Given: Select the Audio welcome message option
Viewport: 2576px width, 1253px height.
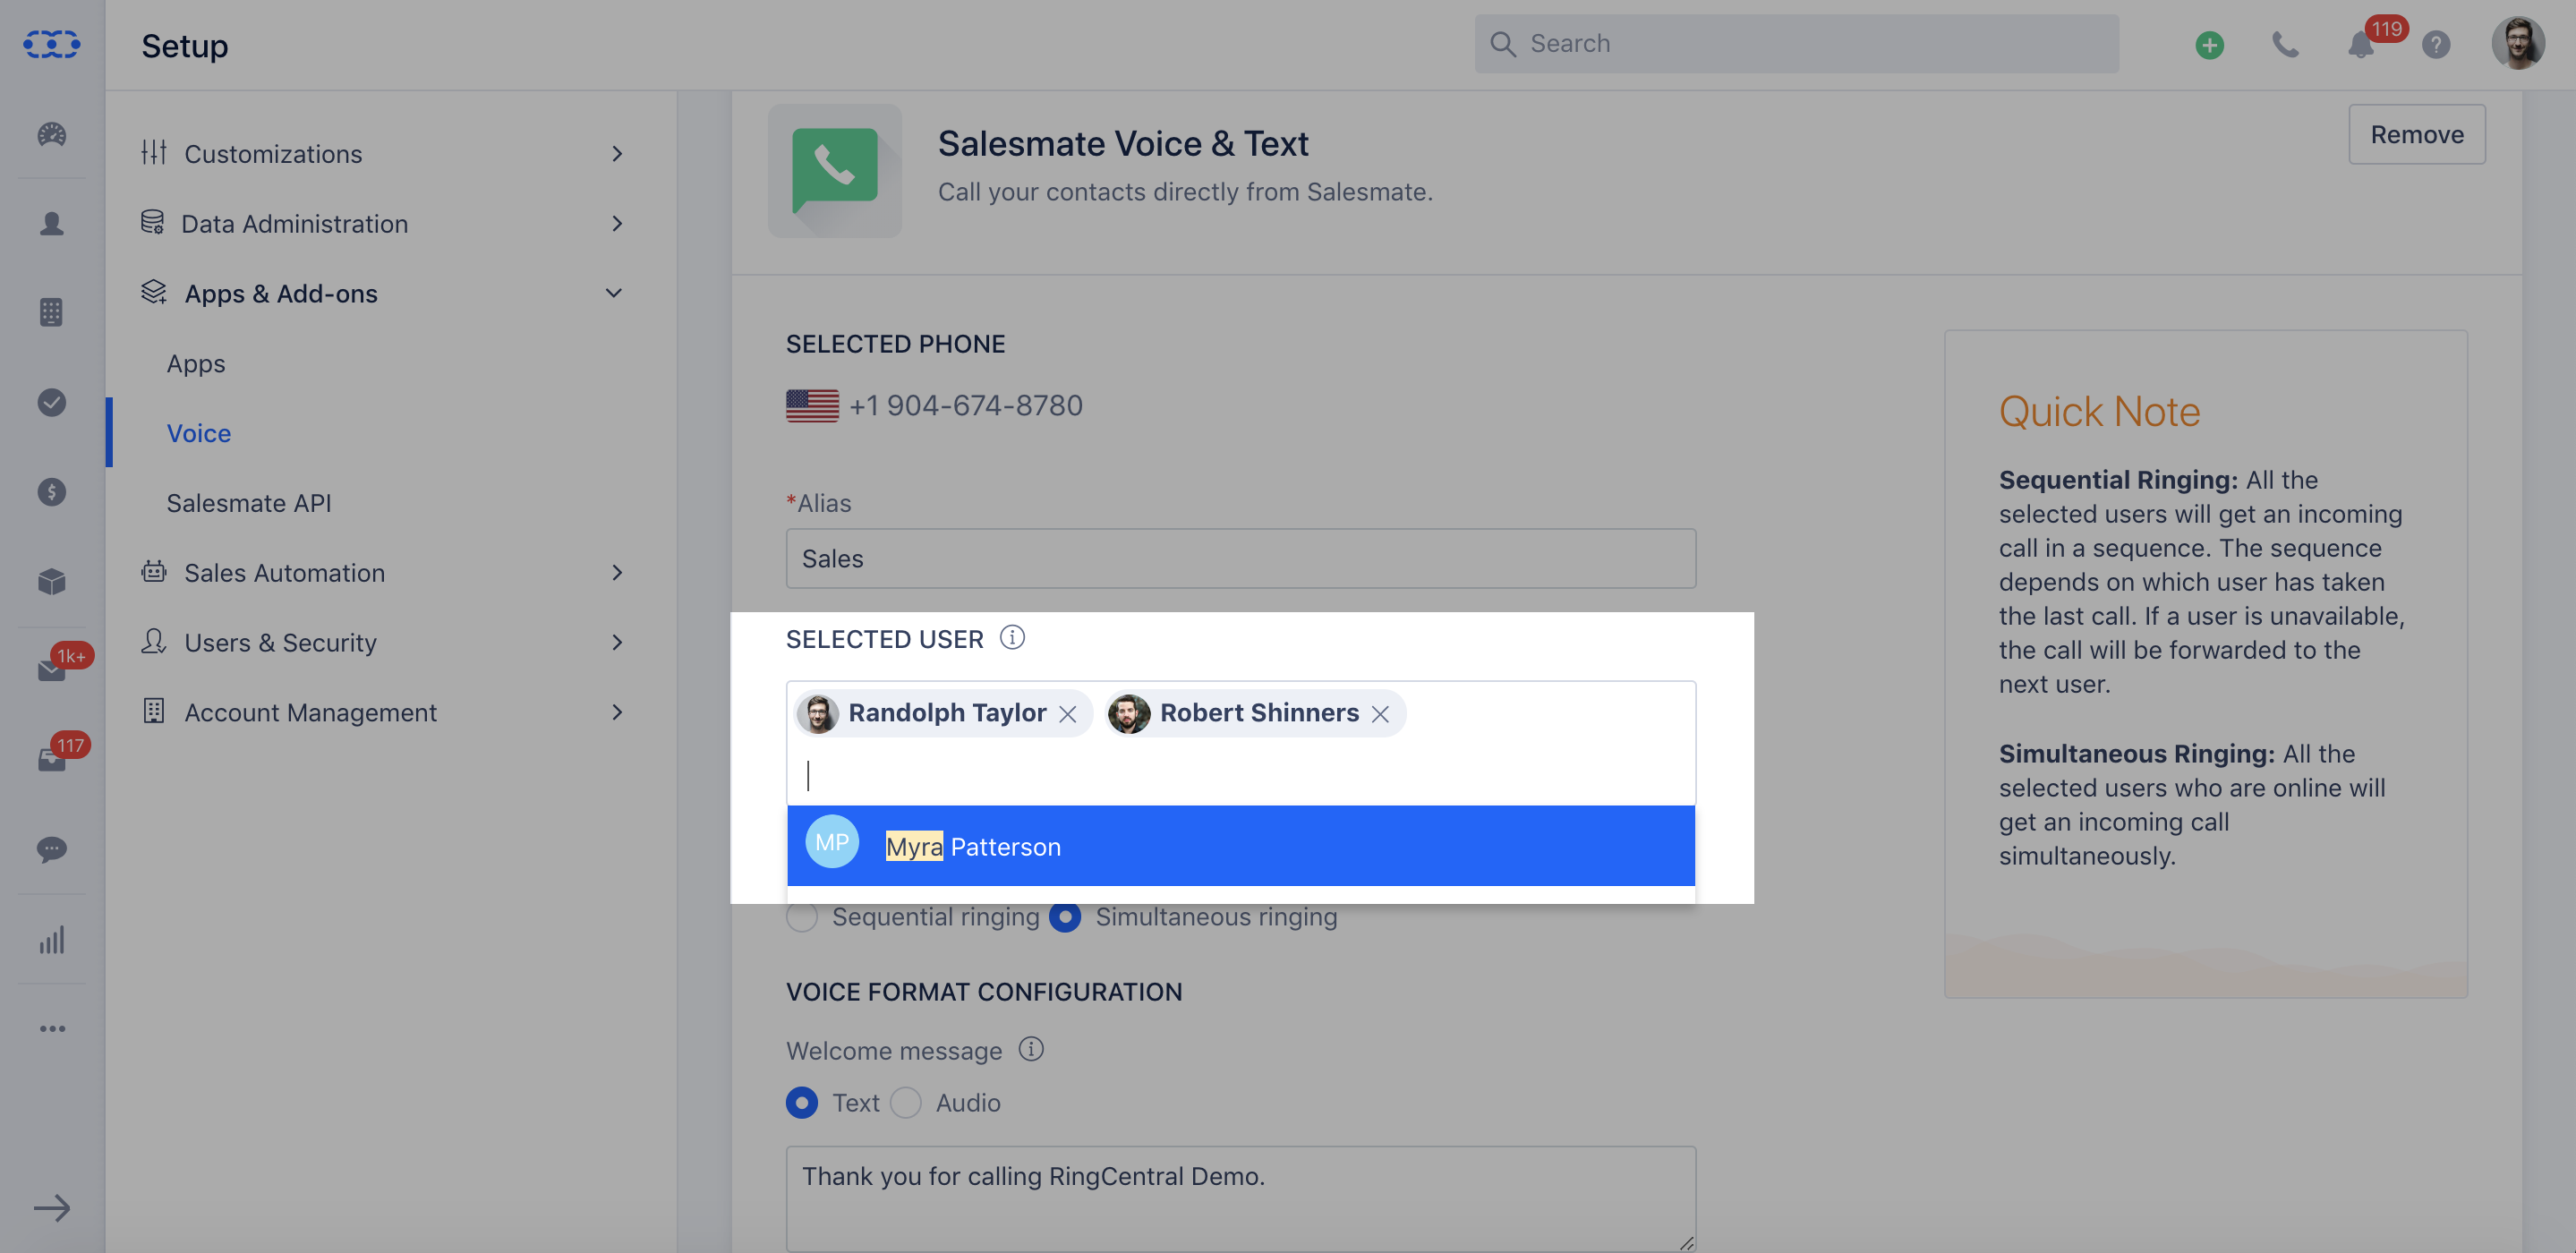Looking at the screenshot, I should click(x=906, y=1103).
